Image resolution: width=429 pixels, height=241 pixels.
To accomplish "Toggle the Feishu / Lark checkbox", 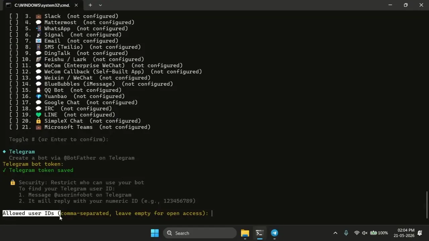I will click(x=14, y=59).
